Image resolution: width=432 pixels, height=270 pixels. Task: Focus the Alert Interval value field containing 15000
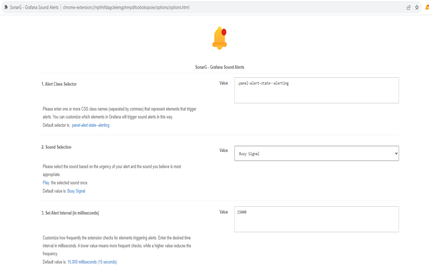coord(317,219)
